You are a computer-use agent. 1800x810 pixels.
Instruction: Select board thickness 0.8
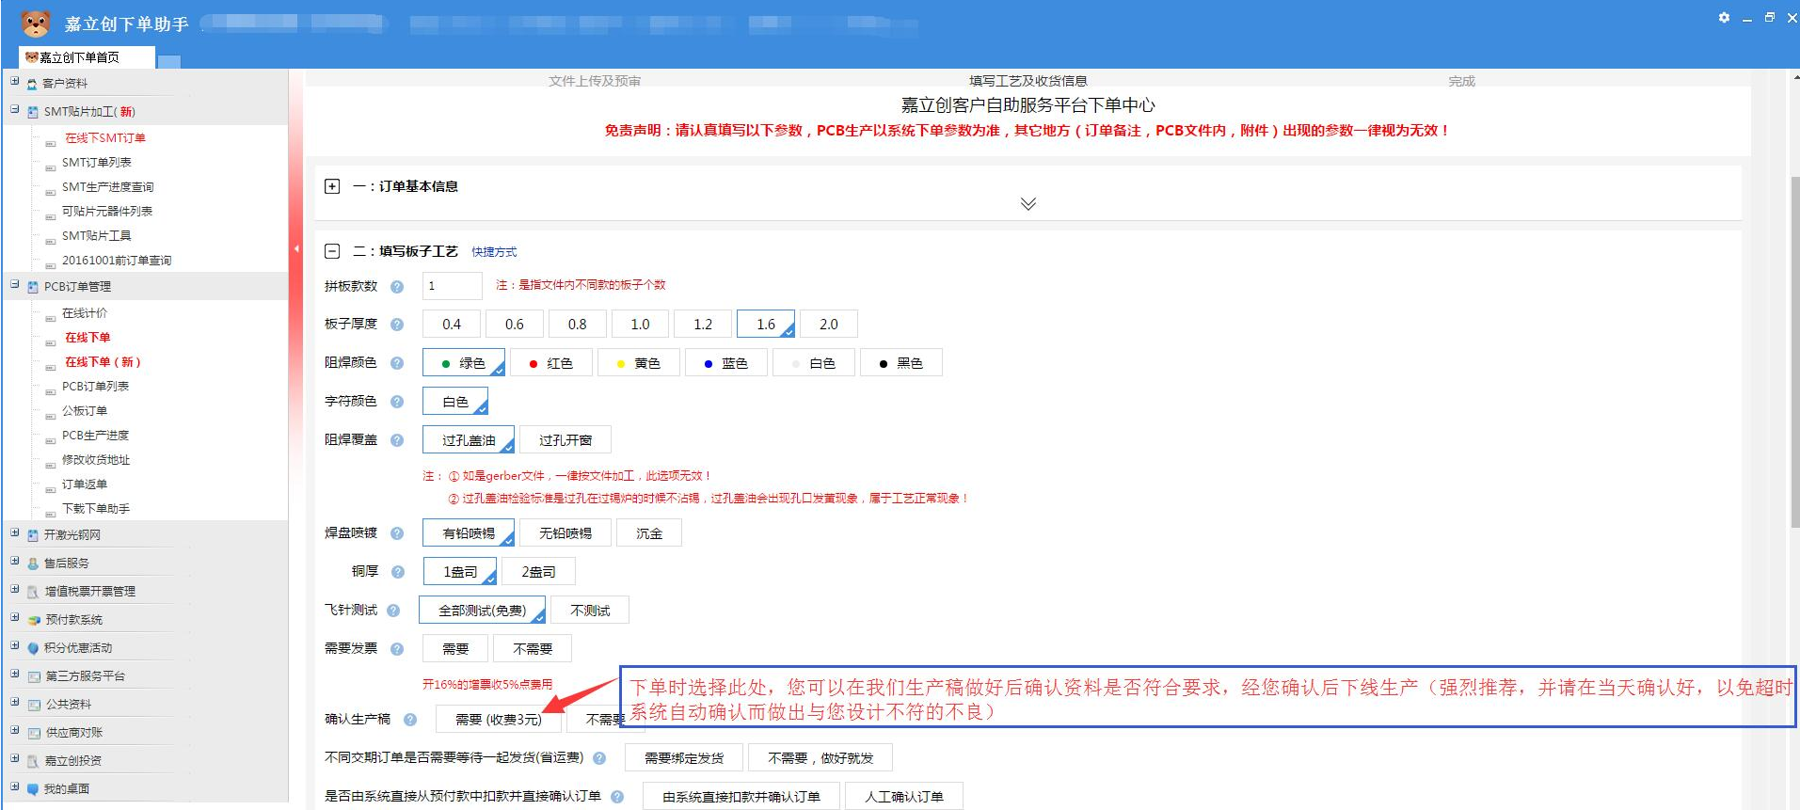tap(578, 325)
